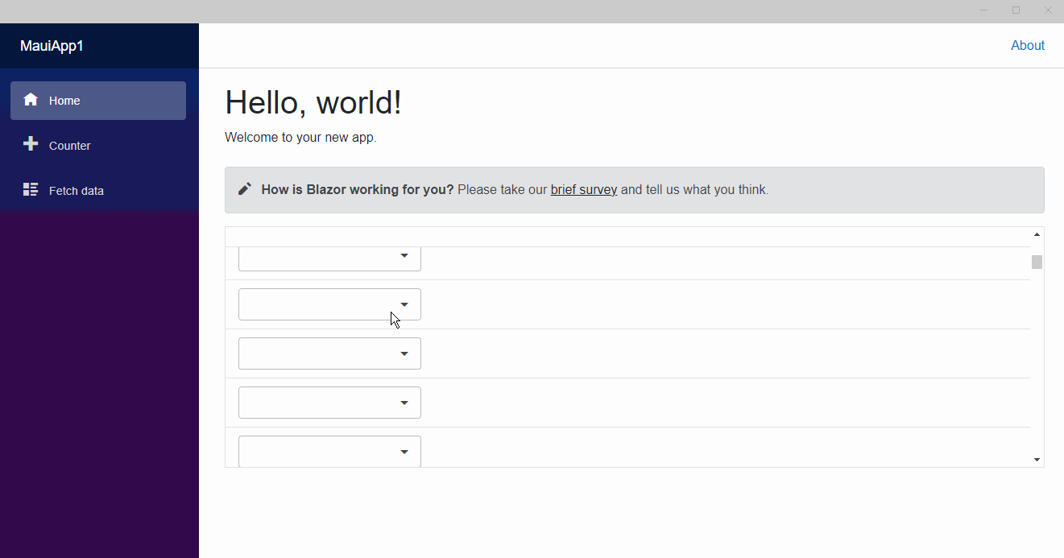Open the second dropdown's caret arrow
Viewport: 1064px width, 558px height.
tap(404, 304)
